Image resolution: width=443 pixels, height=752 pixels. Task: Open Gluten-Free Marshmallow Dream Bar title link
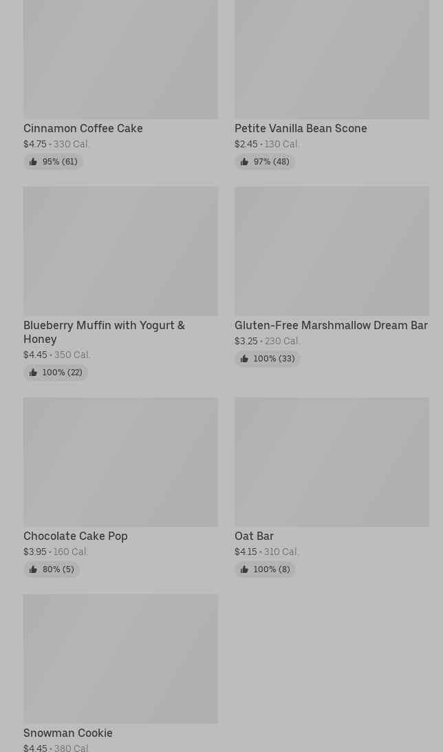tap(331, 325)
